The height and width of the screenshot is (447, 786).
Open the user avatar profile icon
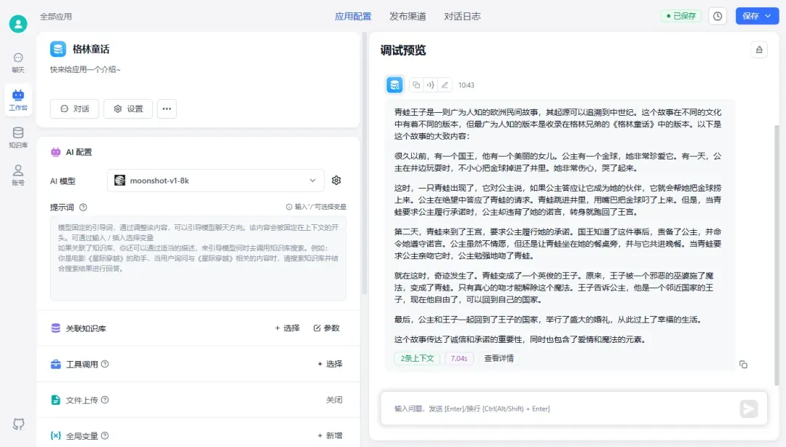click(18, 23)
